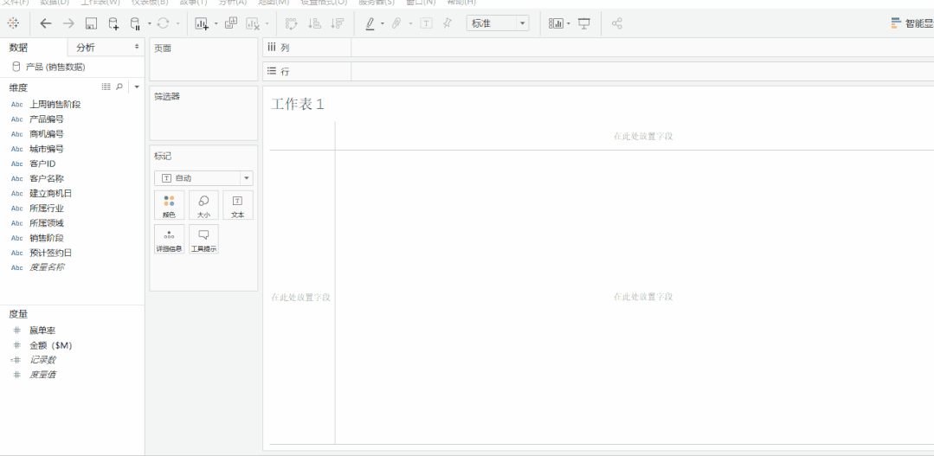Click the 工作表 1 sheet title
The width and height of the screenshot is (934, 456).
click(298, 104)
